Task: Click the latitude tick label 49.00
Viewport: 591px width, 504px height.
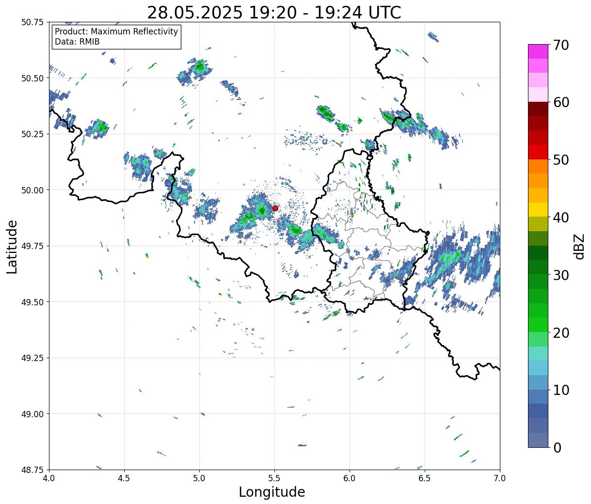Action: click(x=32, y=414)
